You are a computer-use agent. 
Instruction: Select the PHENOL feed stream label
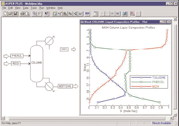pos(17,56)
